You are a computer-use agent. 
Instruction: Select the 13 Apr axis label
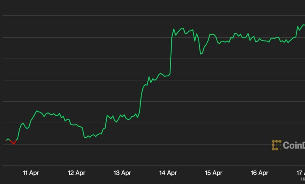122,173
